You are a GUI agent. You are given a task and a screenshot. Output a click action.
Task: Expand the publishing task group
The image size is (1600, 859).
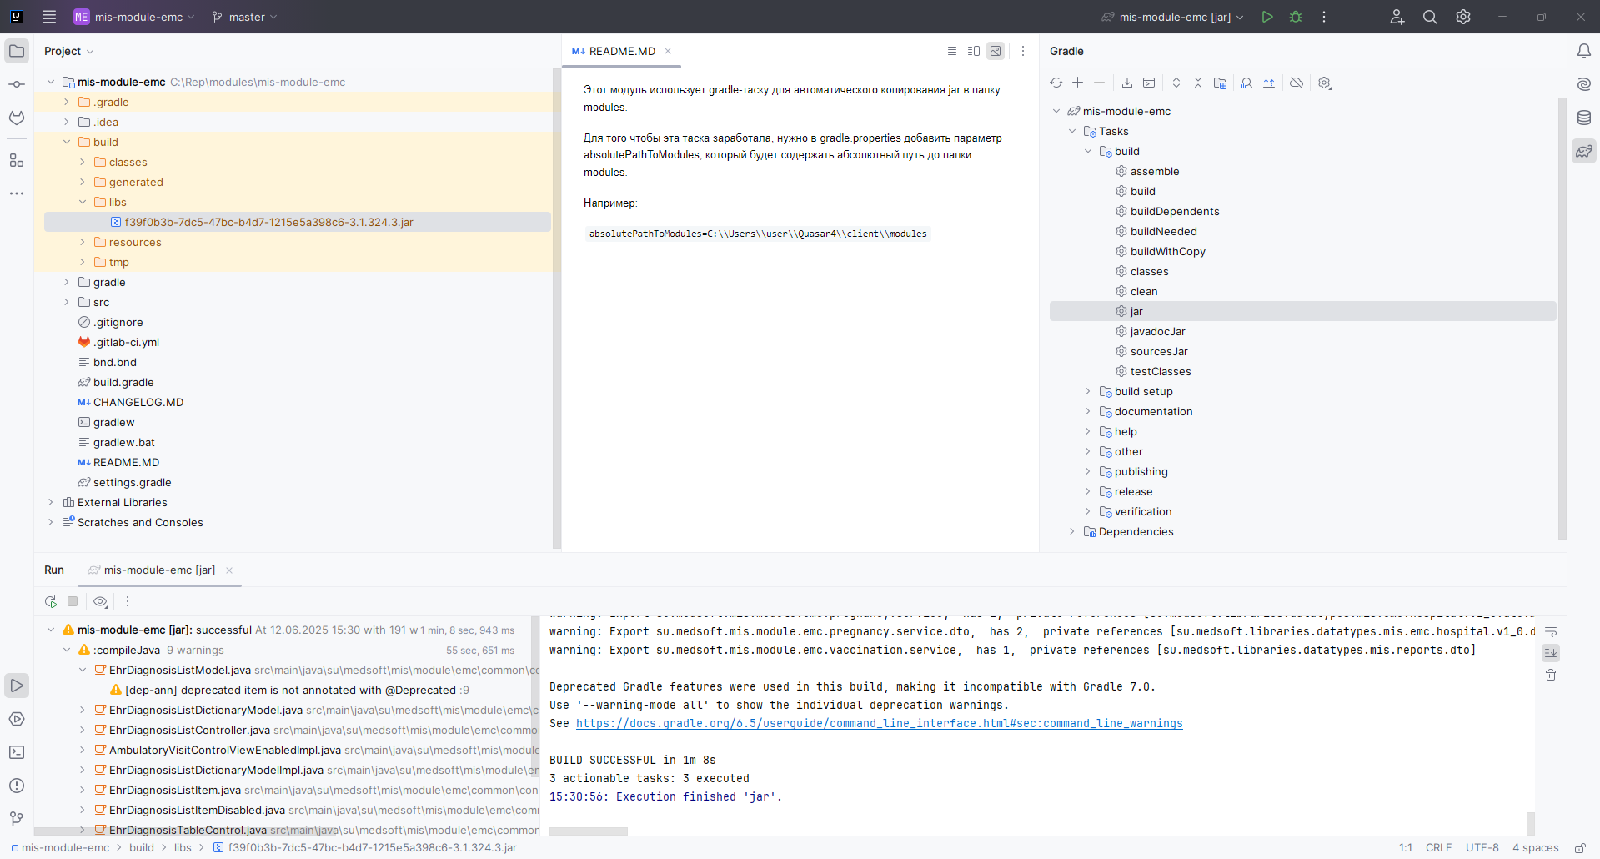pyautogui.click(x=1087, y=471)
